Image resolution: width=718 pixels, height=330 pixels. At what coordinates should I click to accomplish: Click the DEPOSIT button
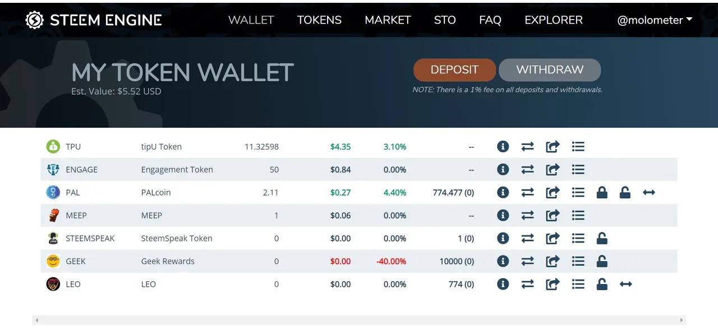point(454,70)
